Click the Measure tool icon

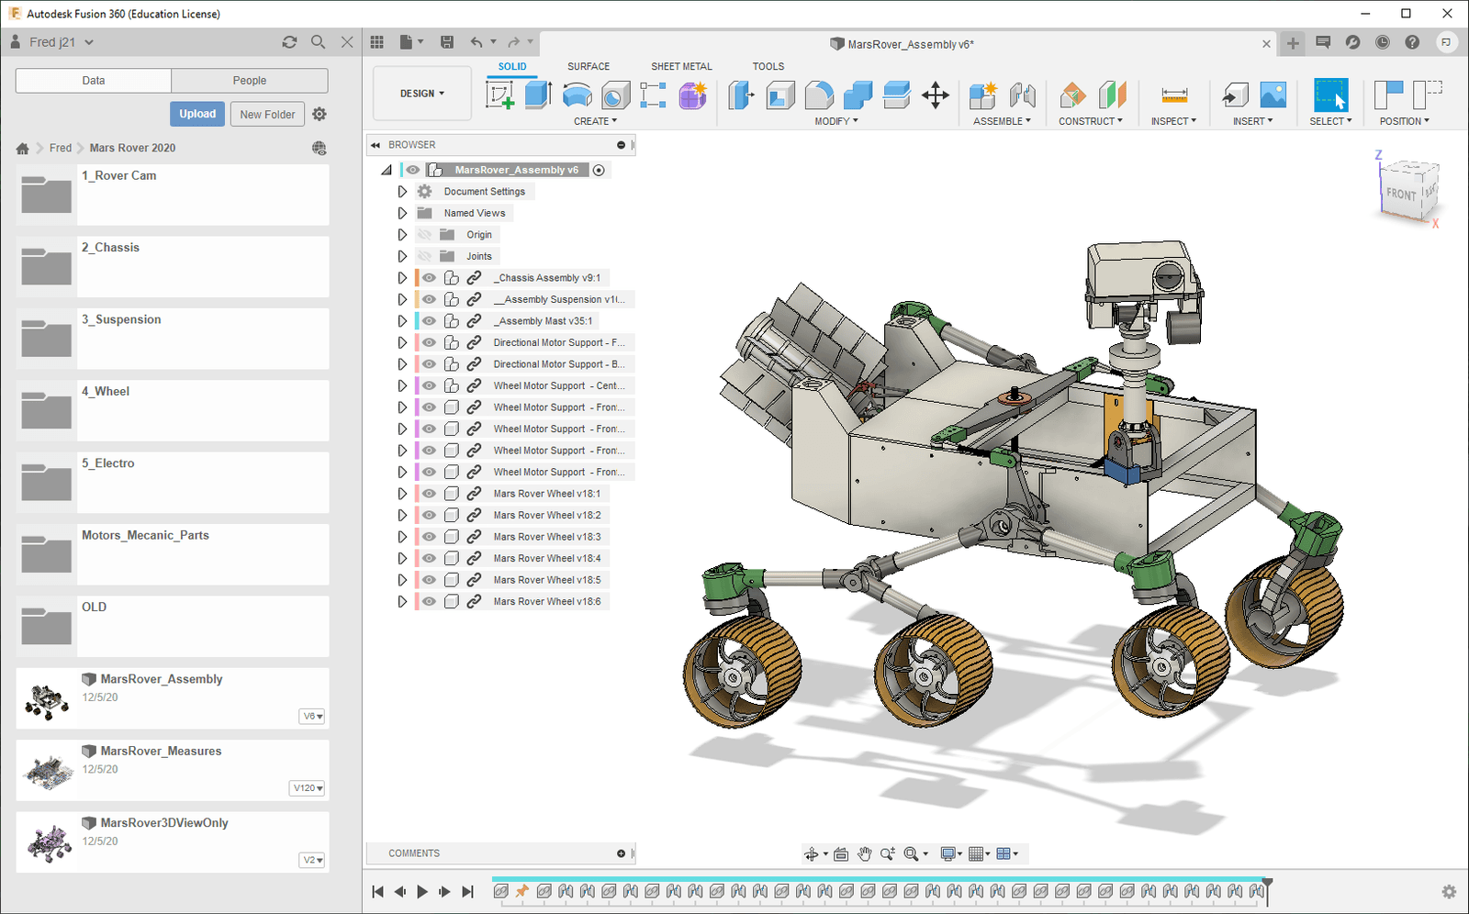pos(1174,95)
